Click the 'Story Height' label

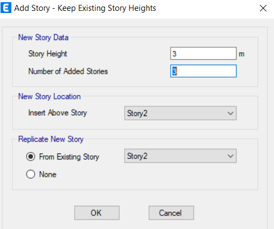[x=48, y=54]
